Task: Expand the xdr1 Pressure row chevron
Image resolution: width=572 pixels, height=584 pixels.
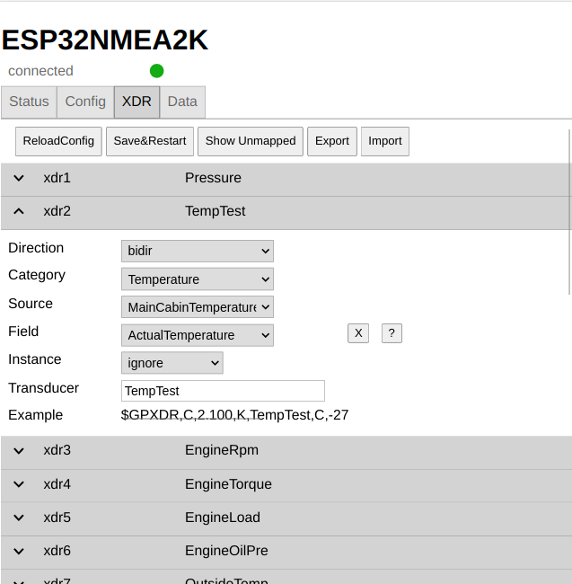Action: 19,178
